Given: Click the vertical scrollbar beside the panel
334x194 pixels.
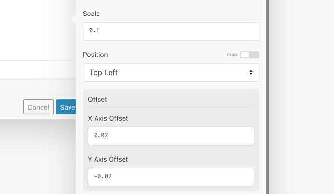Looking at the screenshot, I should tap(268, 97).
